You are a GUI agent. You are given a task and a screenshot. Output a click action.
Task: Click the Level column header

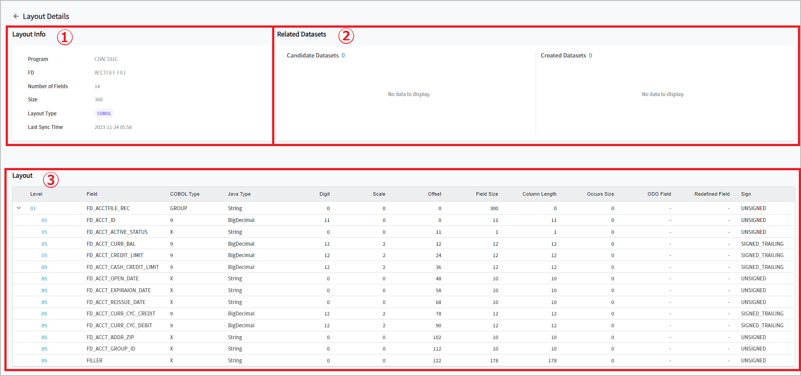(36, 194)
